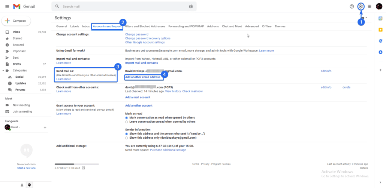This screenshot has width=386, height=188.
Task: Open the Google apps grid
Action: 370,7
